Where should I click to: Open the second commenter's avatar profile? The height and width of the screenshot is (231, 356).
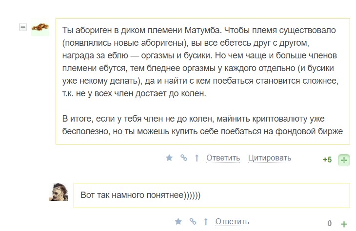(59, 192)
